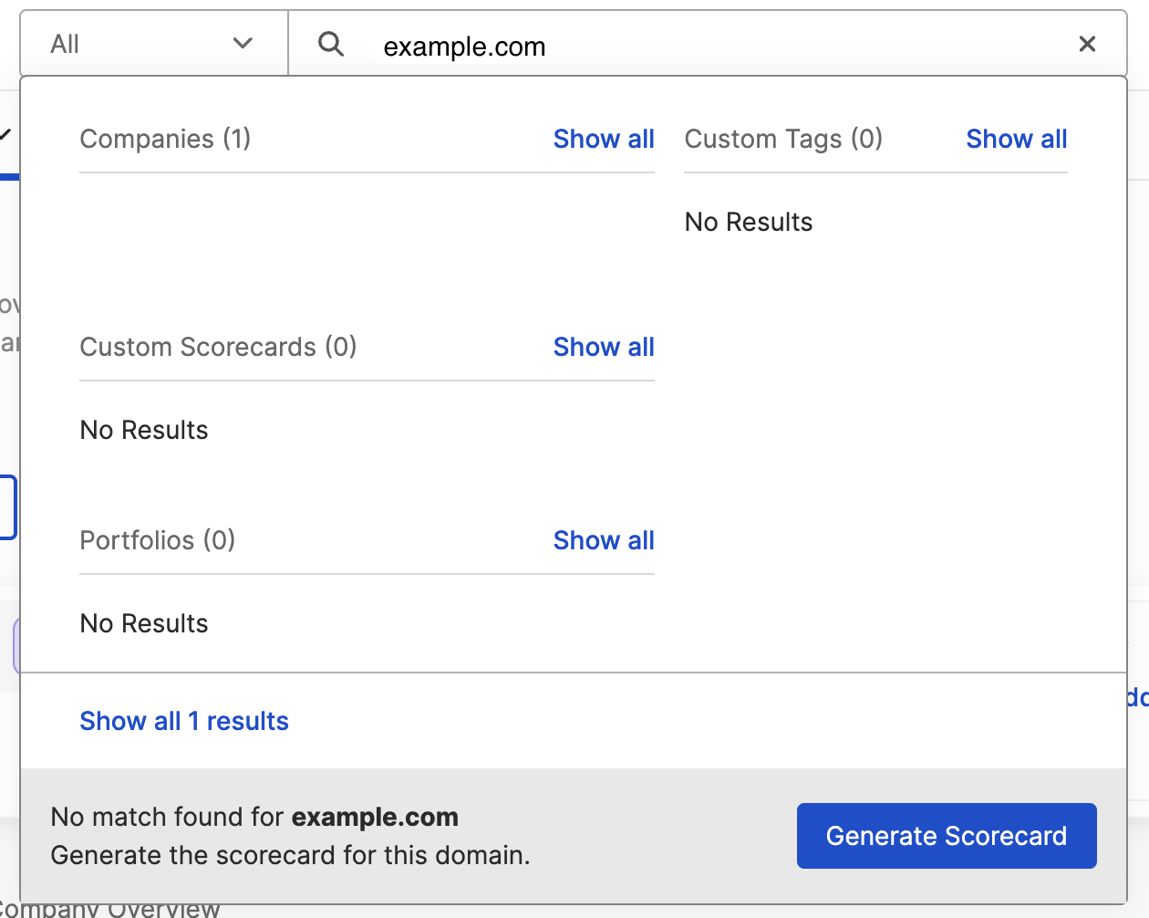Click the chevron arrow beside All
The height and width of the screenshot is (918, 1149).
tap(243, 43)
